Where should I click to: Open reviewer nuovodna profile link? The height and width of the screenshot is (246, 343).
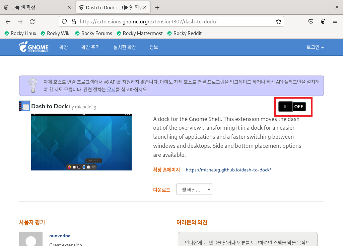[60, 236]
